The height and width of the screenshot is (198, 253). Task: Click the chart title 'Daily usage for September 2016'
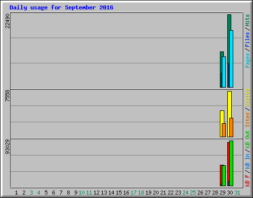point(61,7)
